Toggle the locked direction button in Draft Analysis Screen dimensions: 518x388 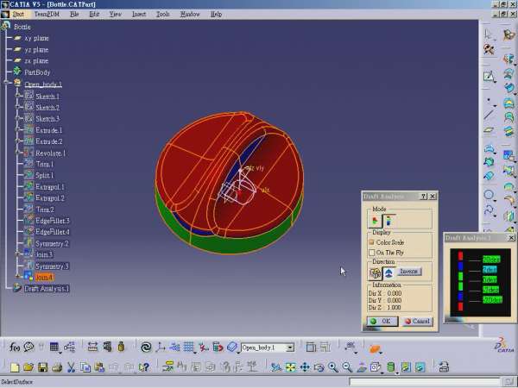point(376,272)
